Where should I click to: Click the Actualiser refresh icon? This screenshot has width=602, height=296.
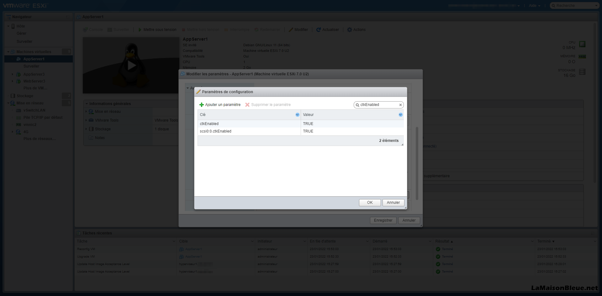pos(319,30)
